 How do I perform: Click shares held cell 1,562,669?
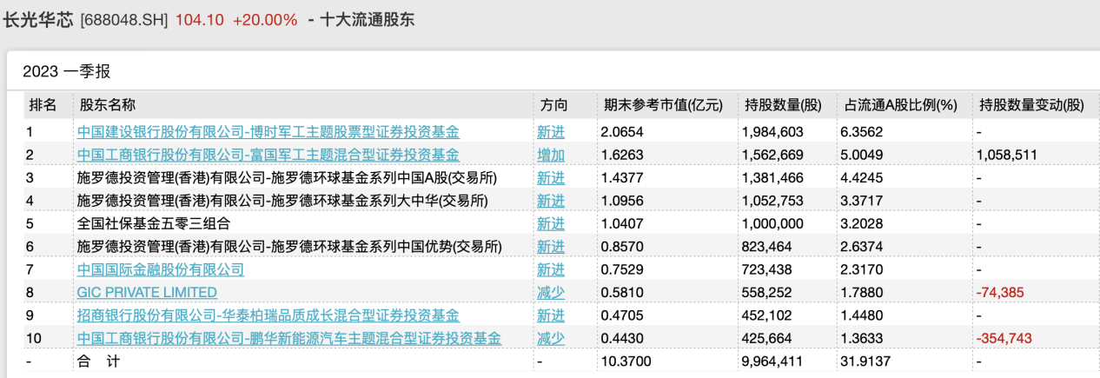pyautogui.click(x=773, y=155)
